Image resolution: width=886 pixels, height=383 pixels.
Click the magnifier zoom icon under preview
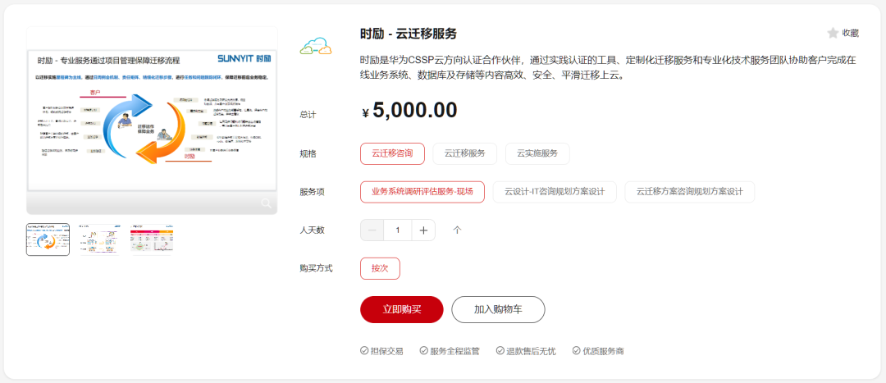click(x=266, y=203)
